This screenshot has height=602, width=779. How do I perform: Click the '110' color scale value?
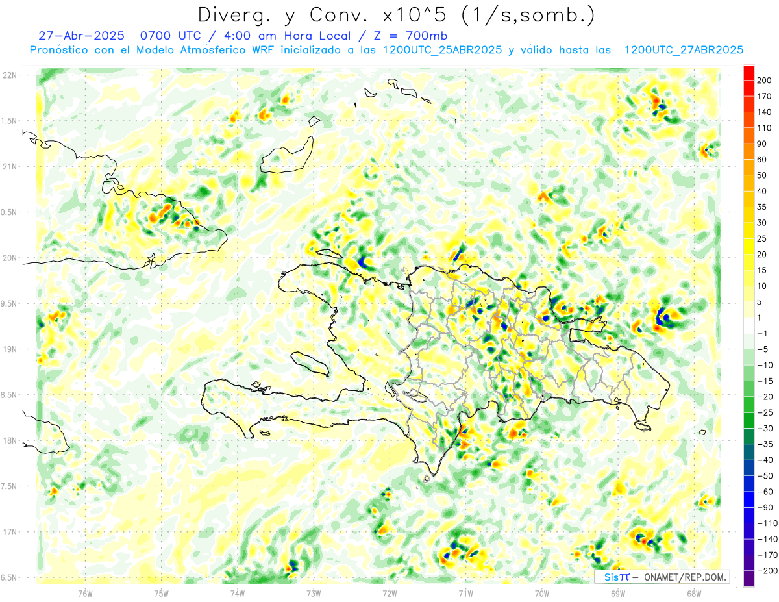click(765, 128)
